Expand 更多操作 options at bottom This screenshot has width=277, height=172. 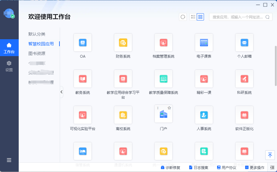(x=254, y=167)
